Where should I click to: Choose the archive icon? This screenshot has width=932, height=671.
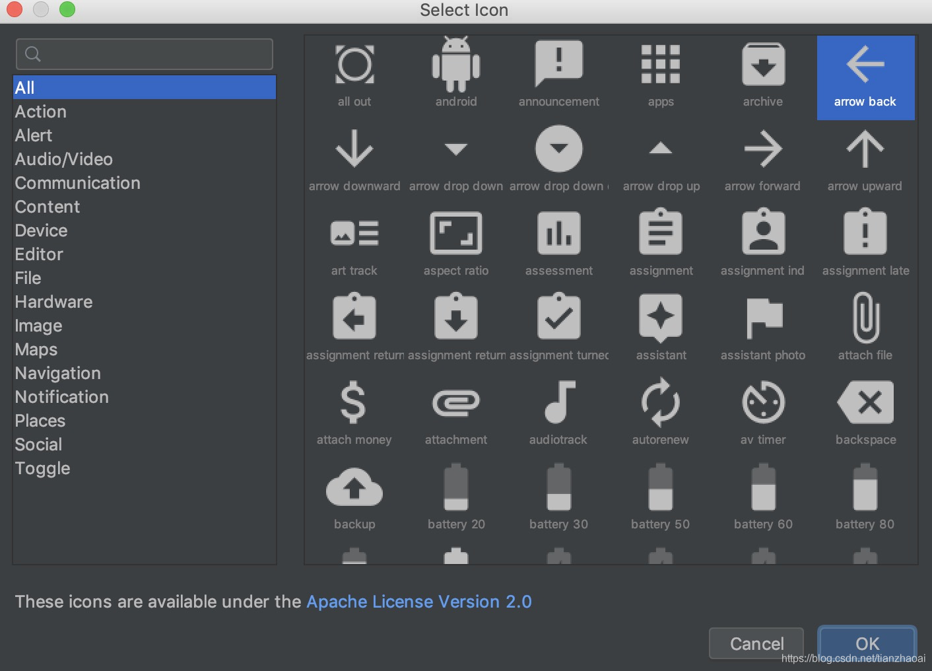(763, 65)
